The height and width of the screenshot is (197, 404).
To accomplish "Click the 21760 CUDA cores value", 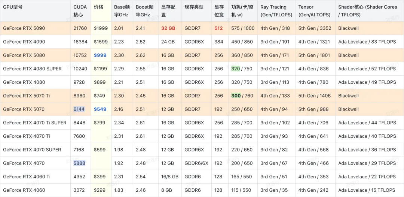I will 80,28.
